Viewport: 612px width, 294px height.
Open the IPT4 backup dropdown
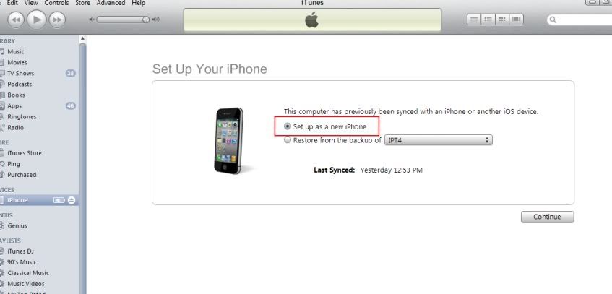point(439,140)
